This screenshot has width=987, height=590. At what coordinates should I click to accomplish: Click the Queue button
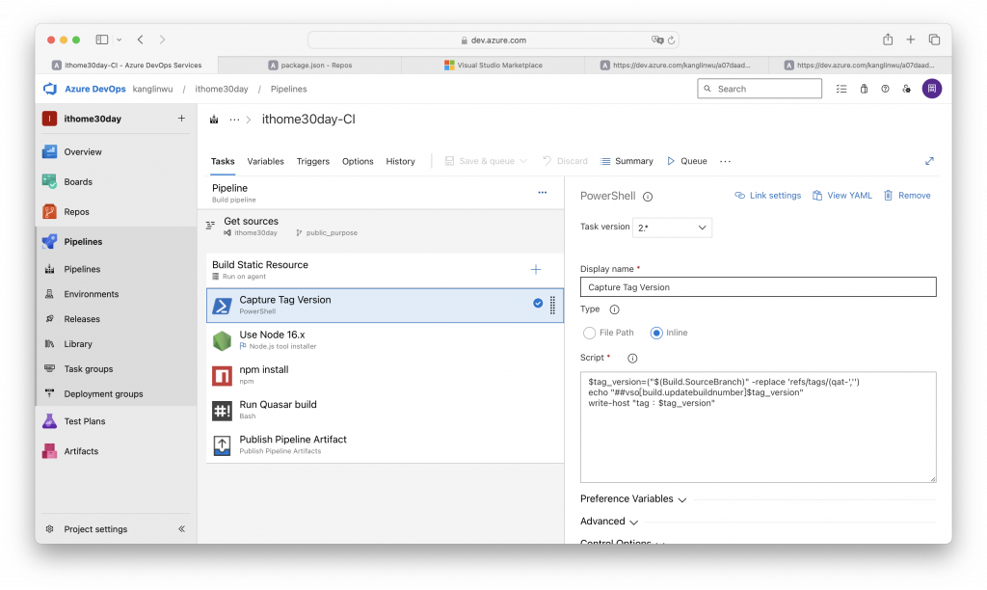click(686, 161)
